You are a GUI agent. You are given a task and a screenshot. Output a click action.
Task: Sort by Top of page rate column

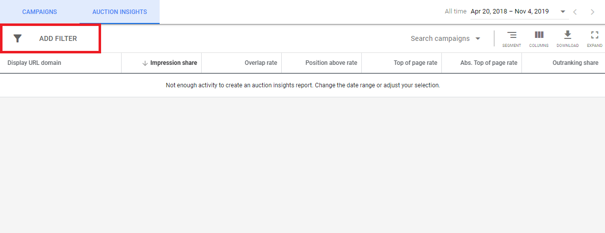pyautogui.click(x=415, y=63)
